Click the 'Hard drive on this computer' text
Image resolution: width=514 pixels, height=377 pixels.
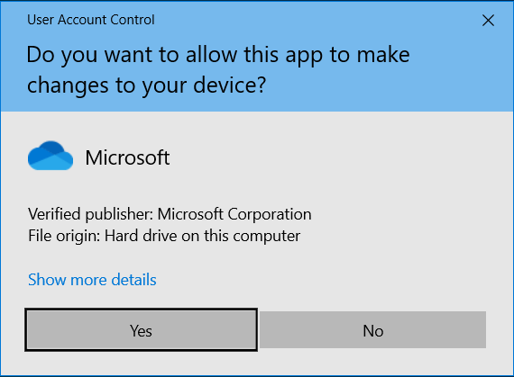202,236
